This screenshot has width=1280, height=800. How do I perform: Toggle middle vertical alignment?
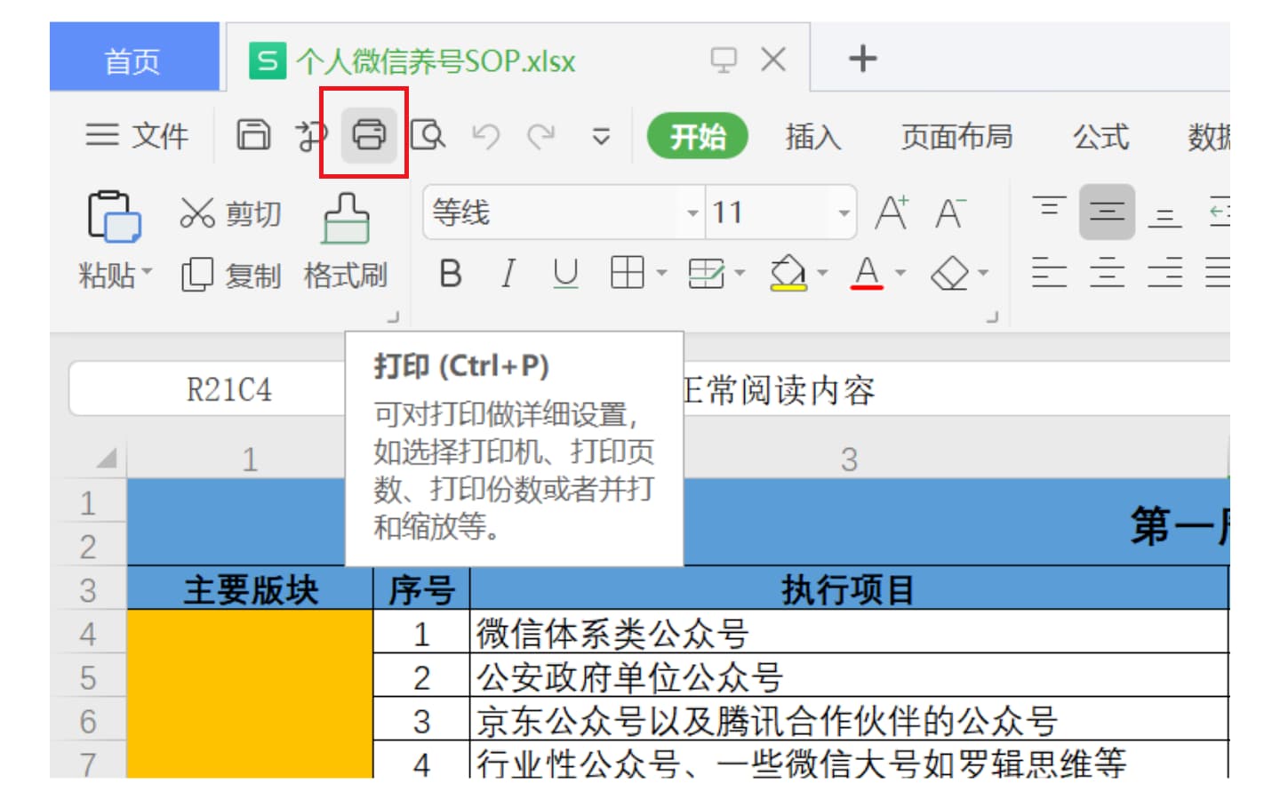[x=1107, y=212]
